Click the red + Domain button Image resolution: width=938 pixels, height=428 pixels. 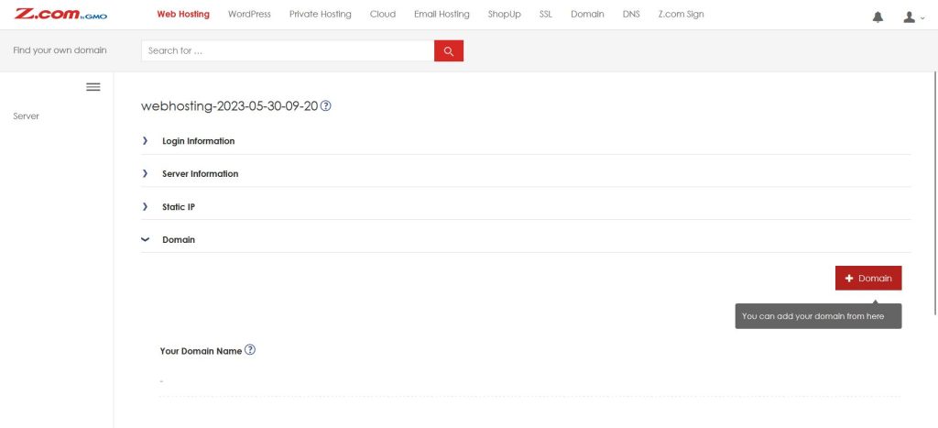(x=868, y=279)
